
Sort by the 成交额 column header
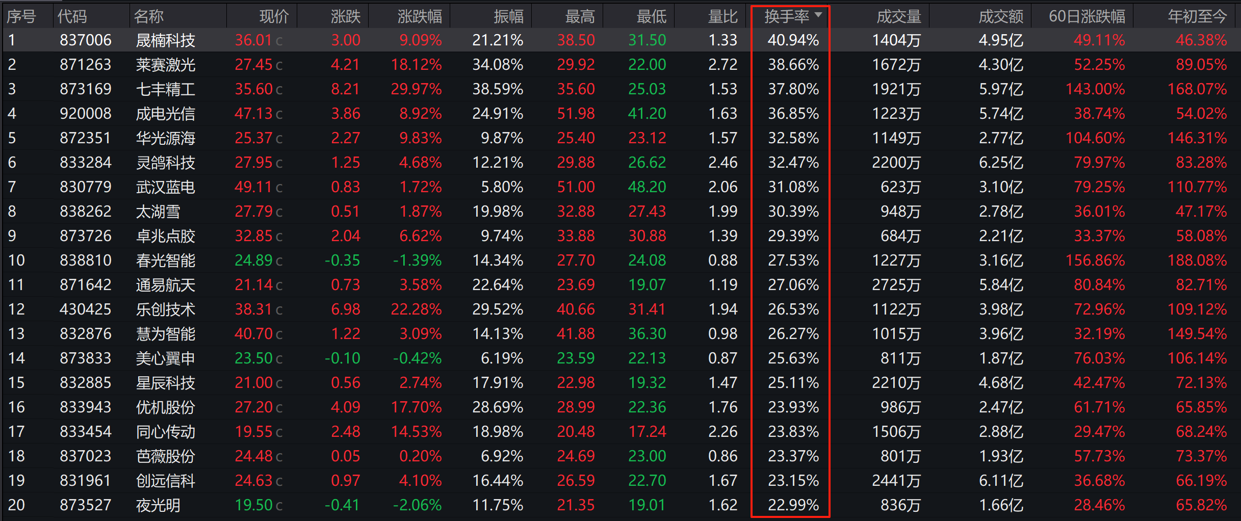click(1001, 16)
